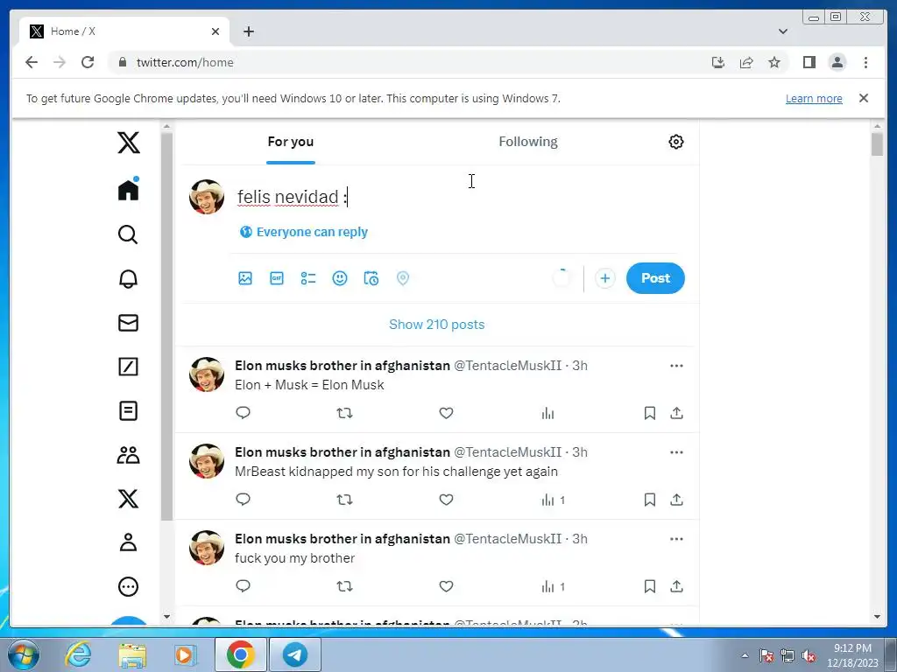Go to Home via the house icon
The width and height of the screenshot is (897, 672).
pos(128,189)
